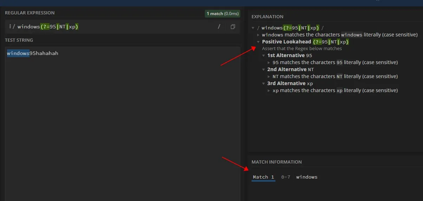This screenshot has width=423, height=201.
Task: Click the '1st Alternative 95' label
Action: tap(289, 55)
